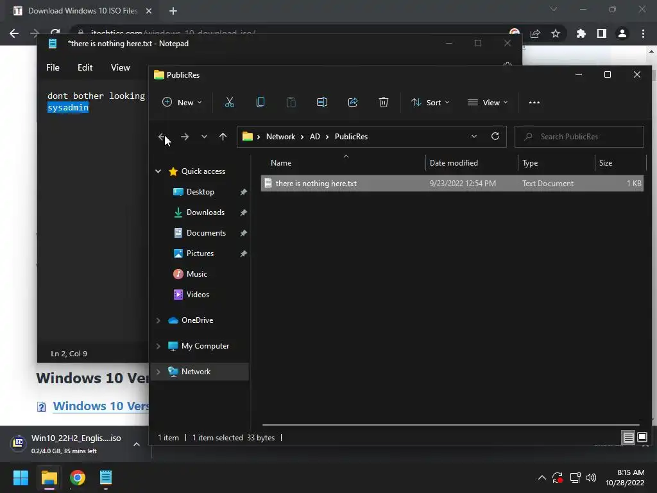Open Chrome extensions puzzle icon
The height and width of the screenshot is (493, 657).
coord(581,33)
